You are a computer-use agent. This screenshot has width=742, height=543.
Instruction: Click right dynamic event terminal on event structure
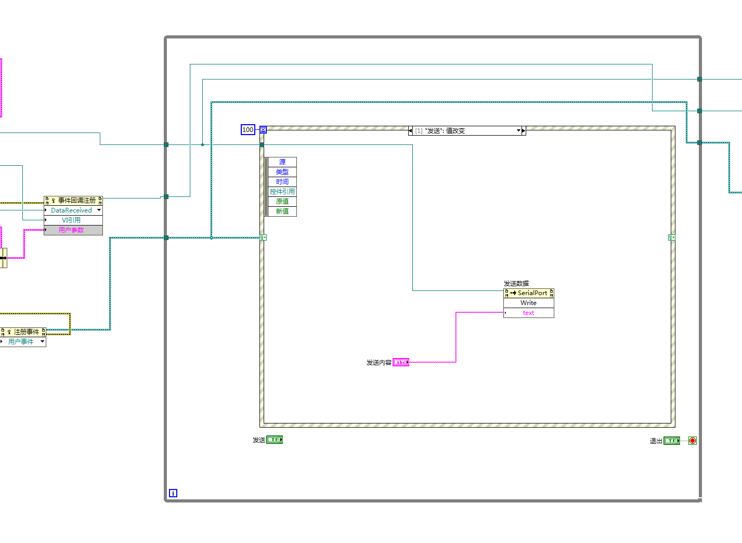[671, 237]
